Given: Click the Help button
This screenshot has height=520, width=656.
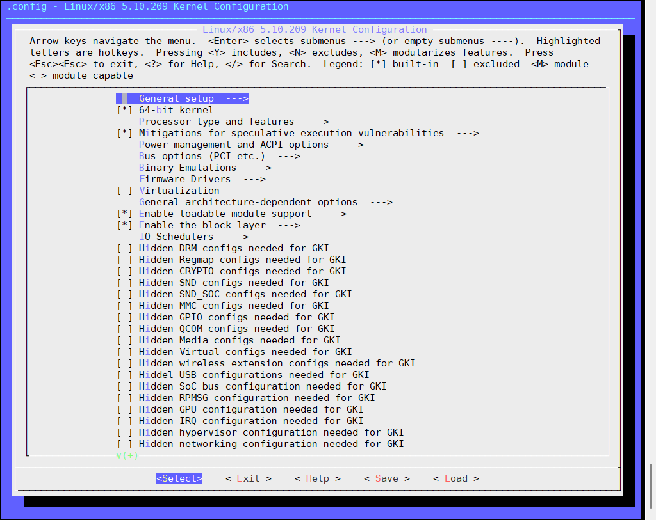Looking at the screenshot, I should [318, 478].
